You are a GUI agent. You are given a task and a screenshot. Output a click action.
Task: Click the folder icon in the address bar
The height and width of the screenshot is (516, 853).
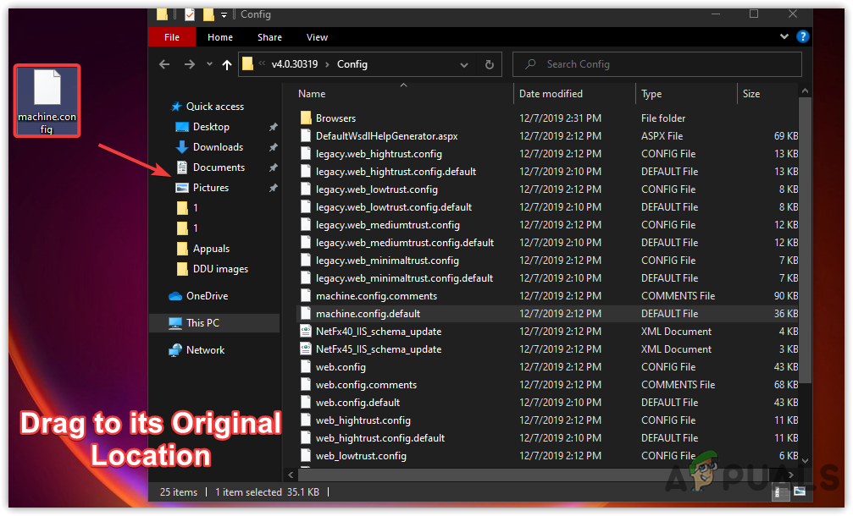pyautogui.click(x=246, y=63)
